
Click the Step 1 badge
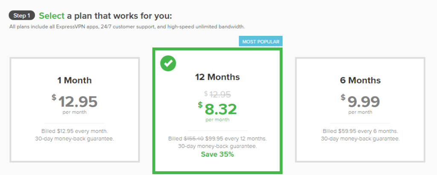pos(21,16)
